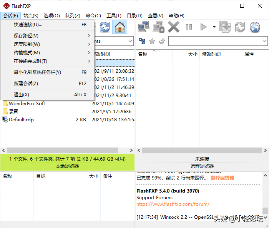Open the 会话(E) menu
269x228 pixels.
(x=10, y=16)
